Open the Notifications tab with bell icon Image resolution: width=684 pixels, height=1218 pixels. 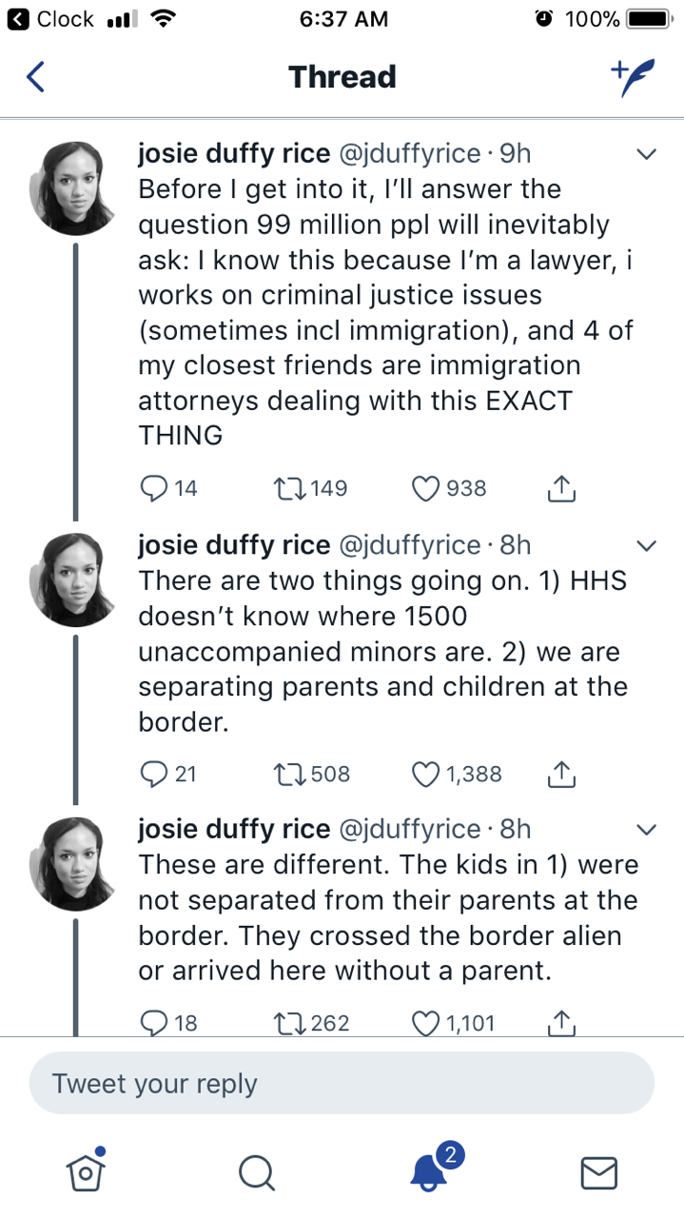(429, 1169)
